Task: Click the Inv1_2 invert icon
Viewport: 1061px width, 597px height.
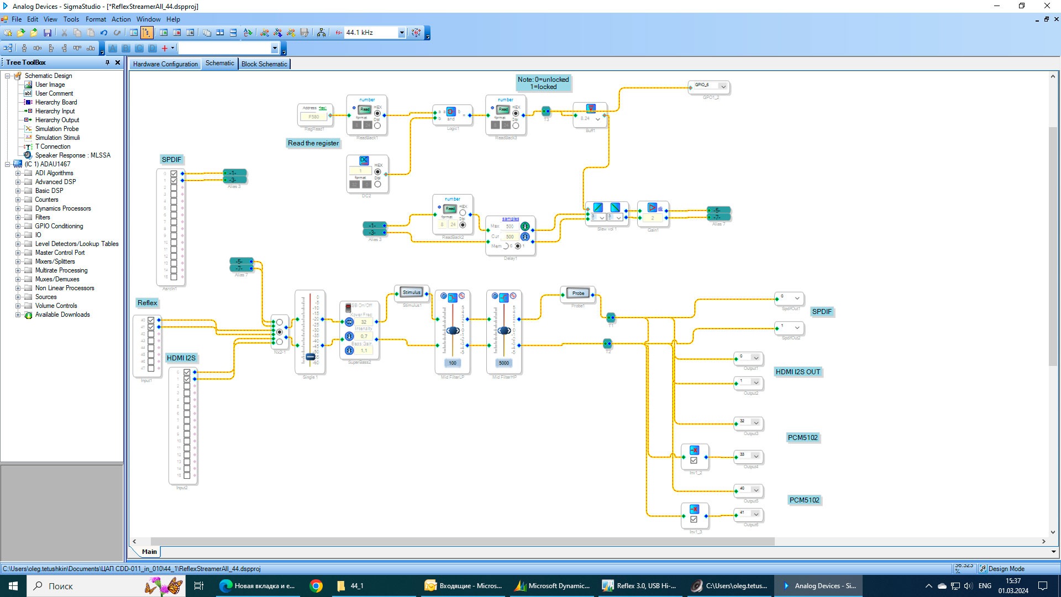Action: pyautogui.click(x=695, y=450)
